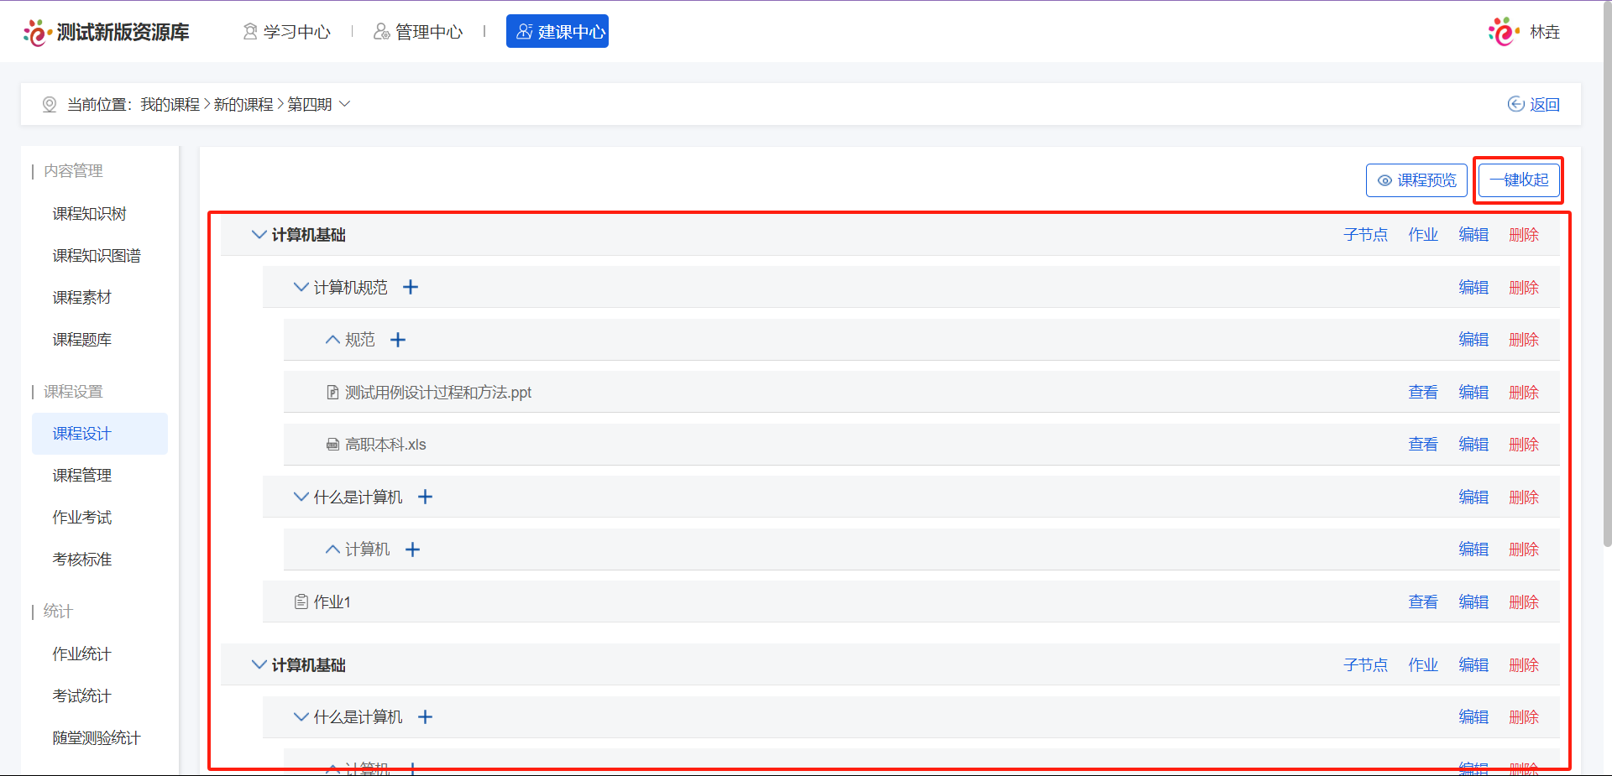Click the 作业1 clipboard icon
Viewport: 1612px width, 776px height.
click(x=301, y=602)
